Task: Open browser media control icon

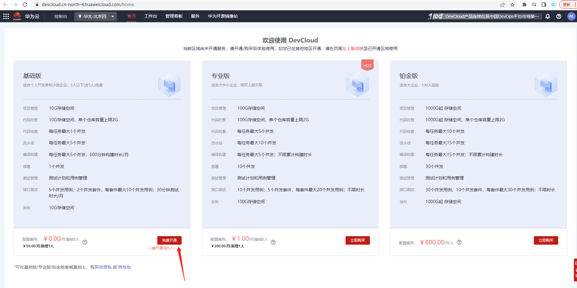Action: 534,5
